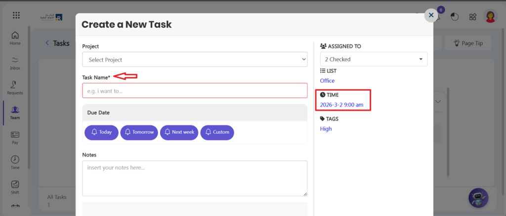Select the Pay sidebar icon

point(15,137)
